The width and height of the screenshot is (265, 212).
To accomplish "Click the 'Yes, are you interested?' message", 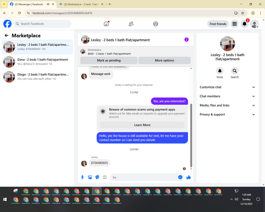I will (x=170, y=101).
